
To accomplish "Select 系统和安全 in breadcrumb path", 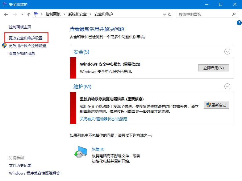I will 78,14.
